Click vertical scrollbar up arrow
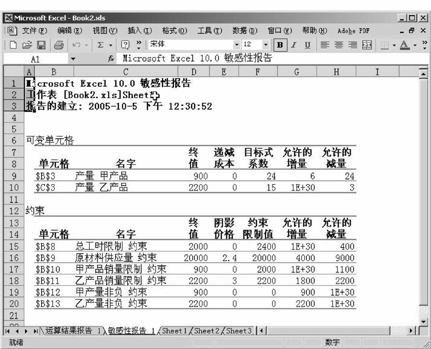This screenshot has height=349, width=431. [424, 73]
